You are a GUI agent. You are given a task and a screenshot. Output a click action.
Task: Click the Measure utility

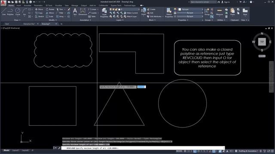click(219, 12)
